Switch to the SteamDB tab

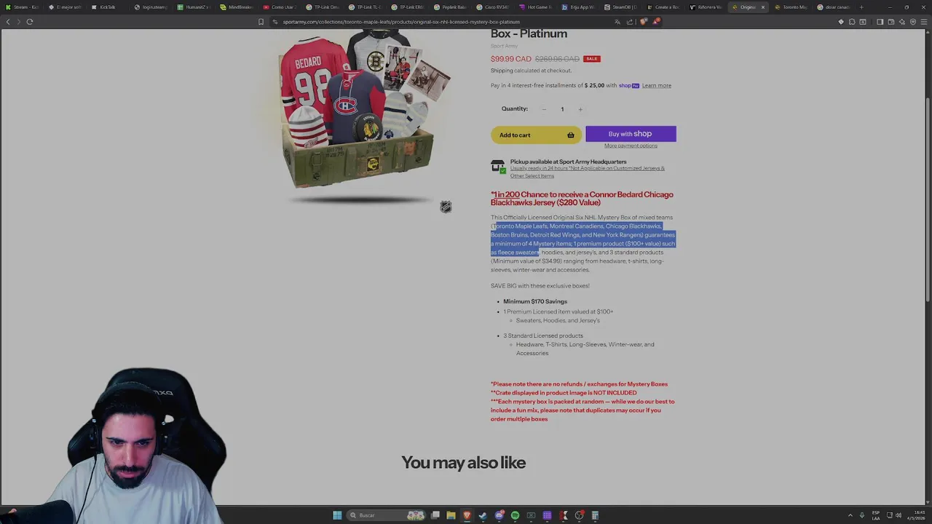(x=621, y=7)
